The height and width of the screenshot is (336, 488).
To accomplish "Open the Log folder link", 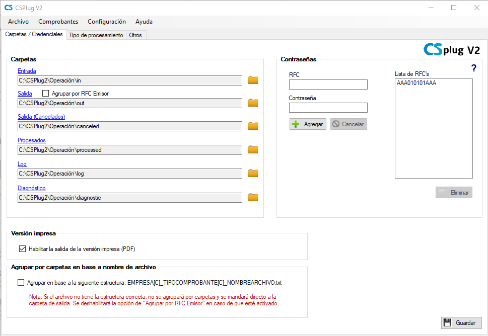I will [x=22, y=164].
